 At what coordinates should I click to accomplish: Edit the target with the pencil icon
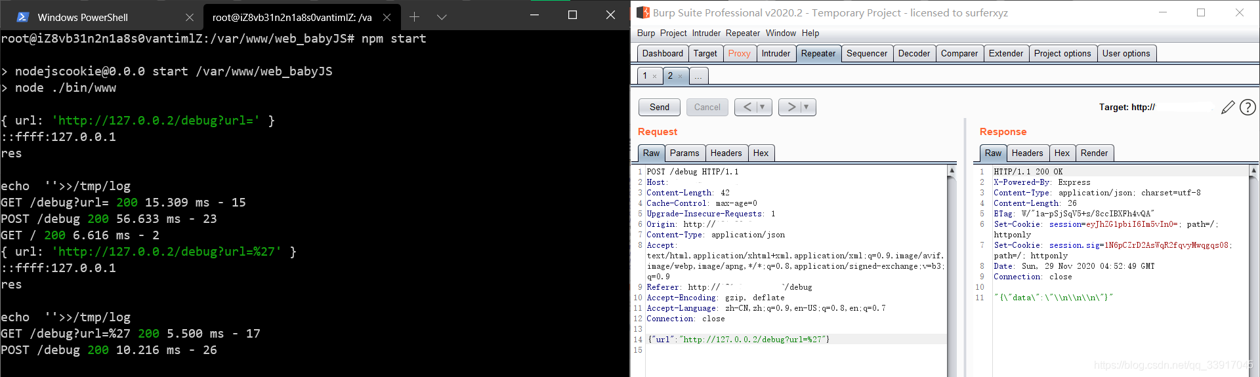pyautogui.click(x=1228, y=107)
